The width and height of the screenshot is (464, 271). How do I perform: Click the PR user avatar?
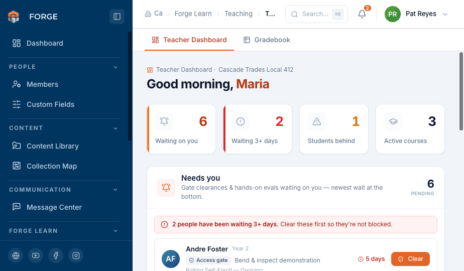click(x=392, y=14)
